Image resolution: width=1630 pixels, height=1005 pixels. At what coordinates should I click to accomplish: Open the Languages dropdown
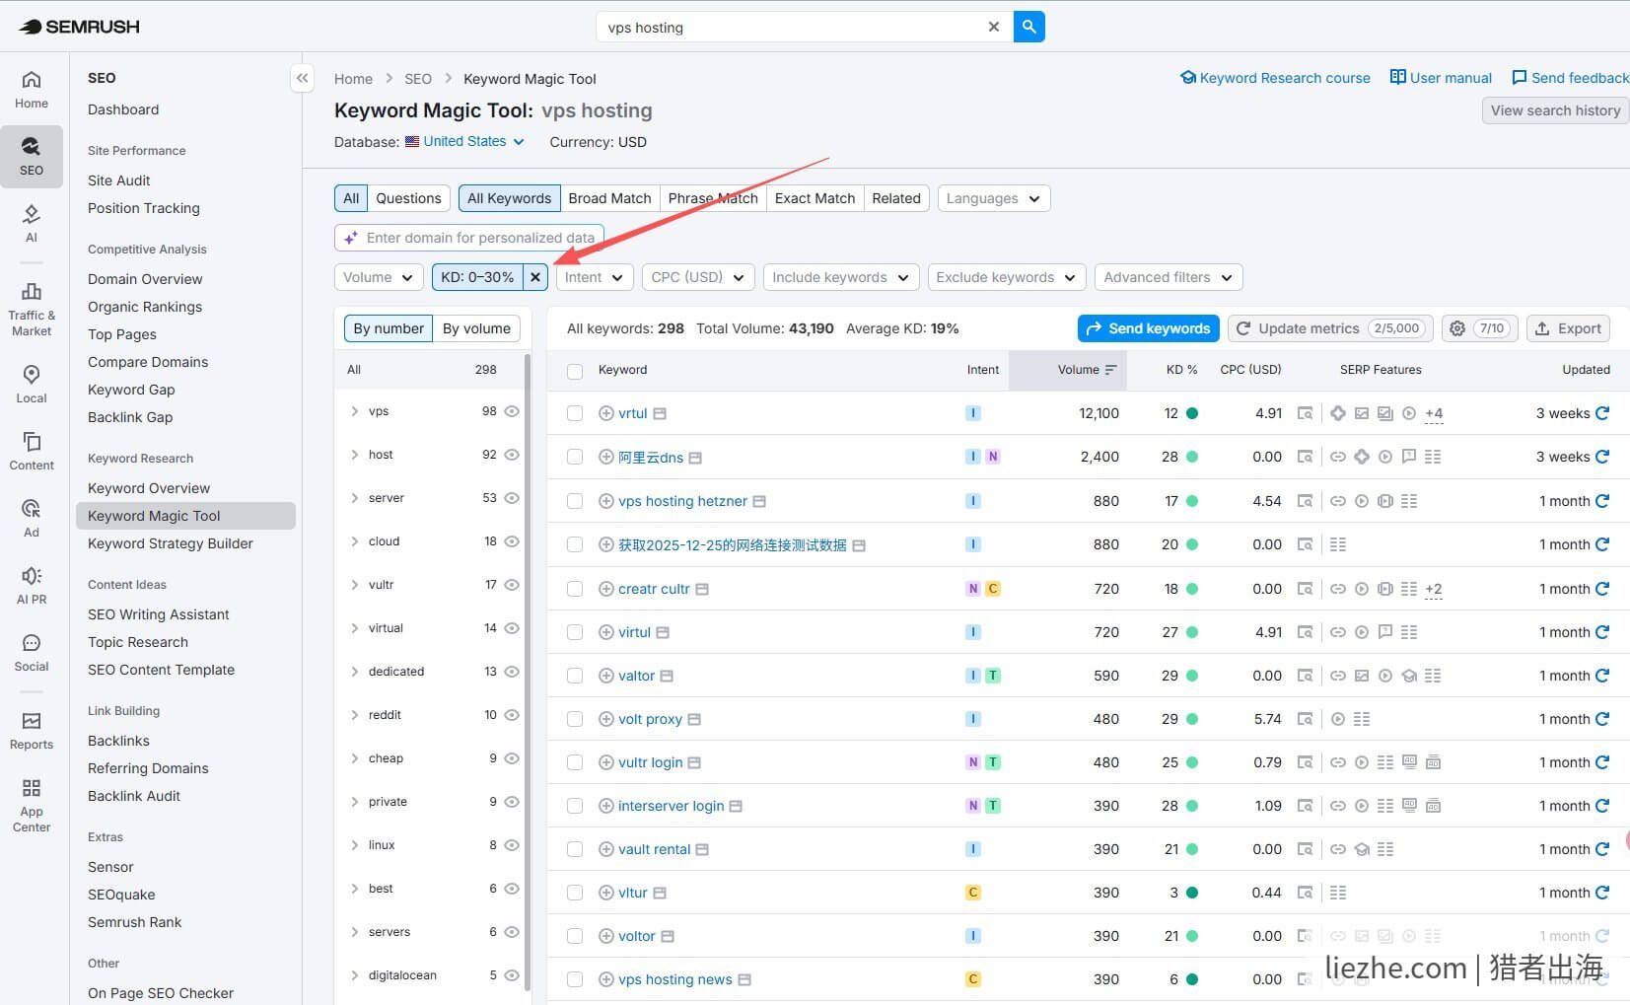pos(993,198)
